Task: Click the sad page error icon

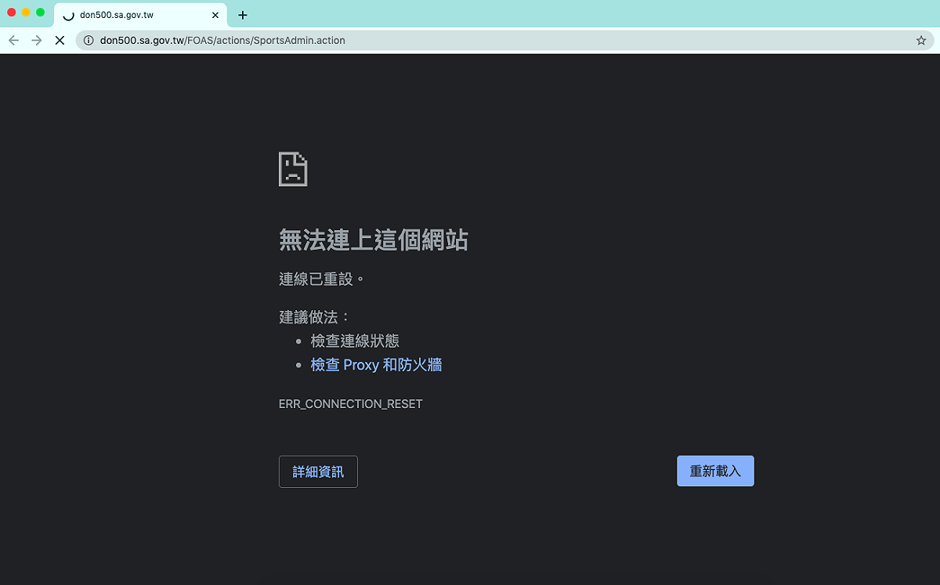Action: click(293, 168)
